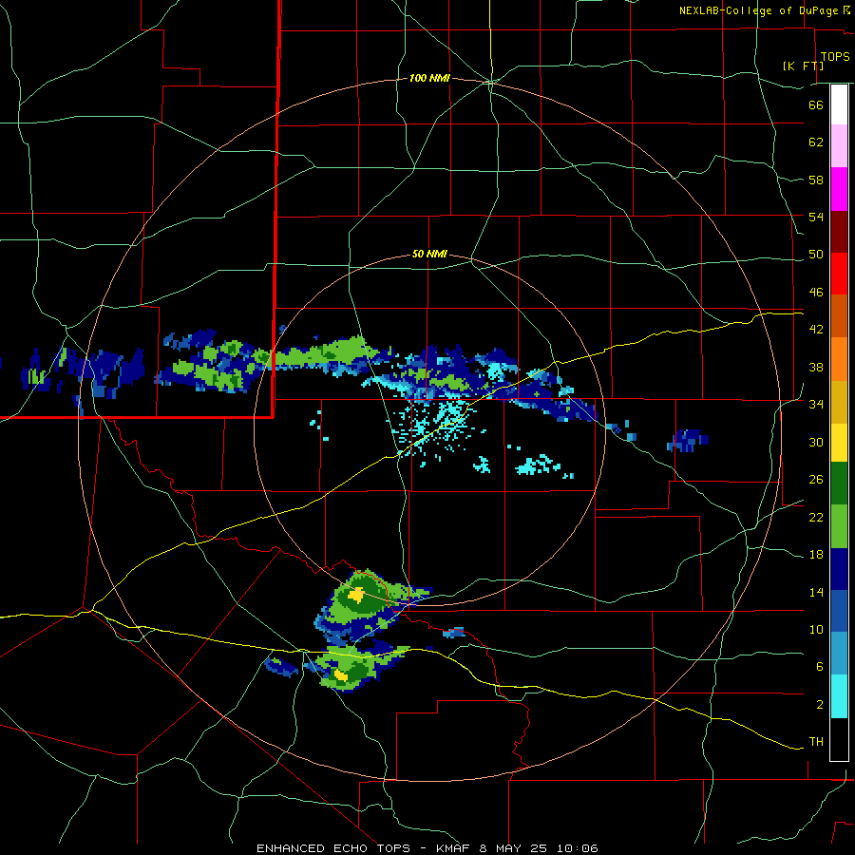Click the '42' scale value

click(816, 330)
